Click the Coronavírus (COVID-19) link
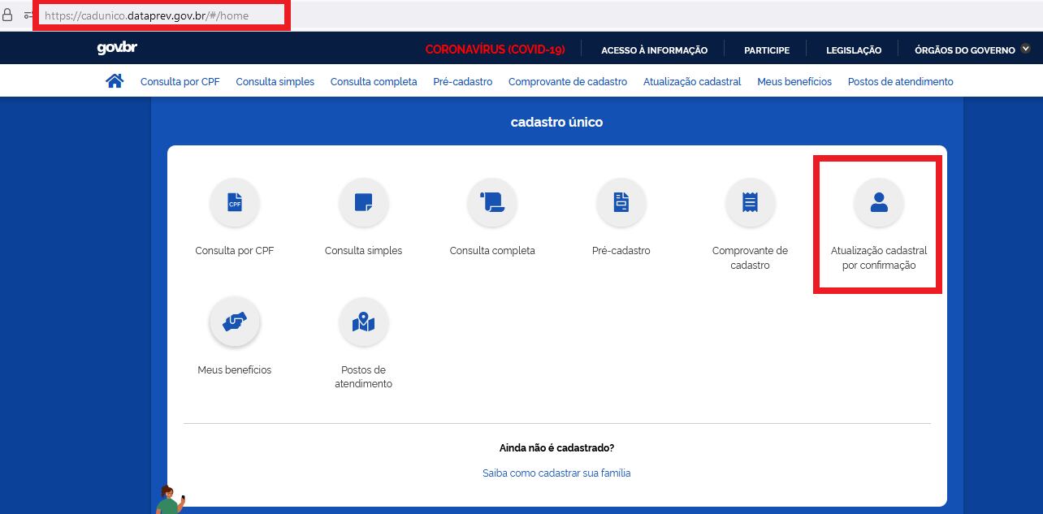This screenshot has width=1043, height=514. (x=495, y=50)
